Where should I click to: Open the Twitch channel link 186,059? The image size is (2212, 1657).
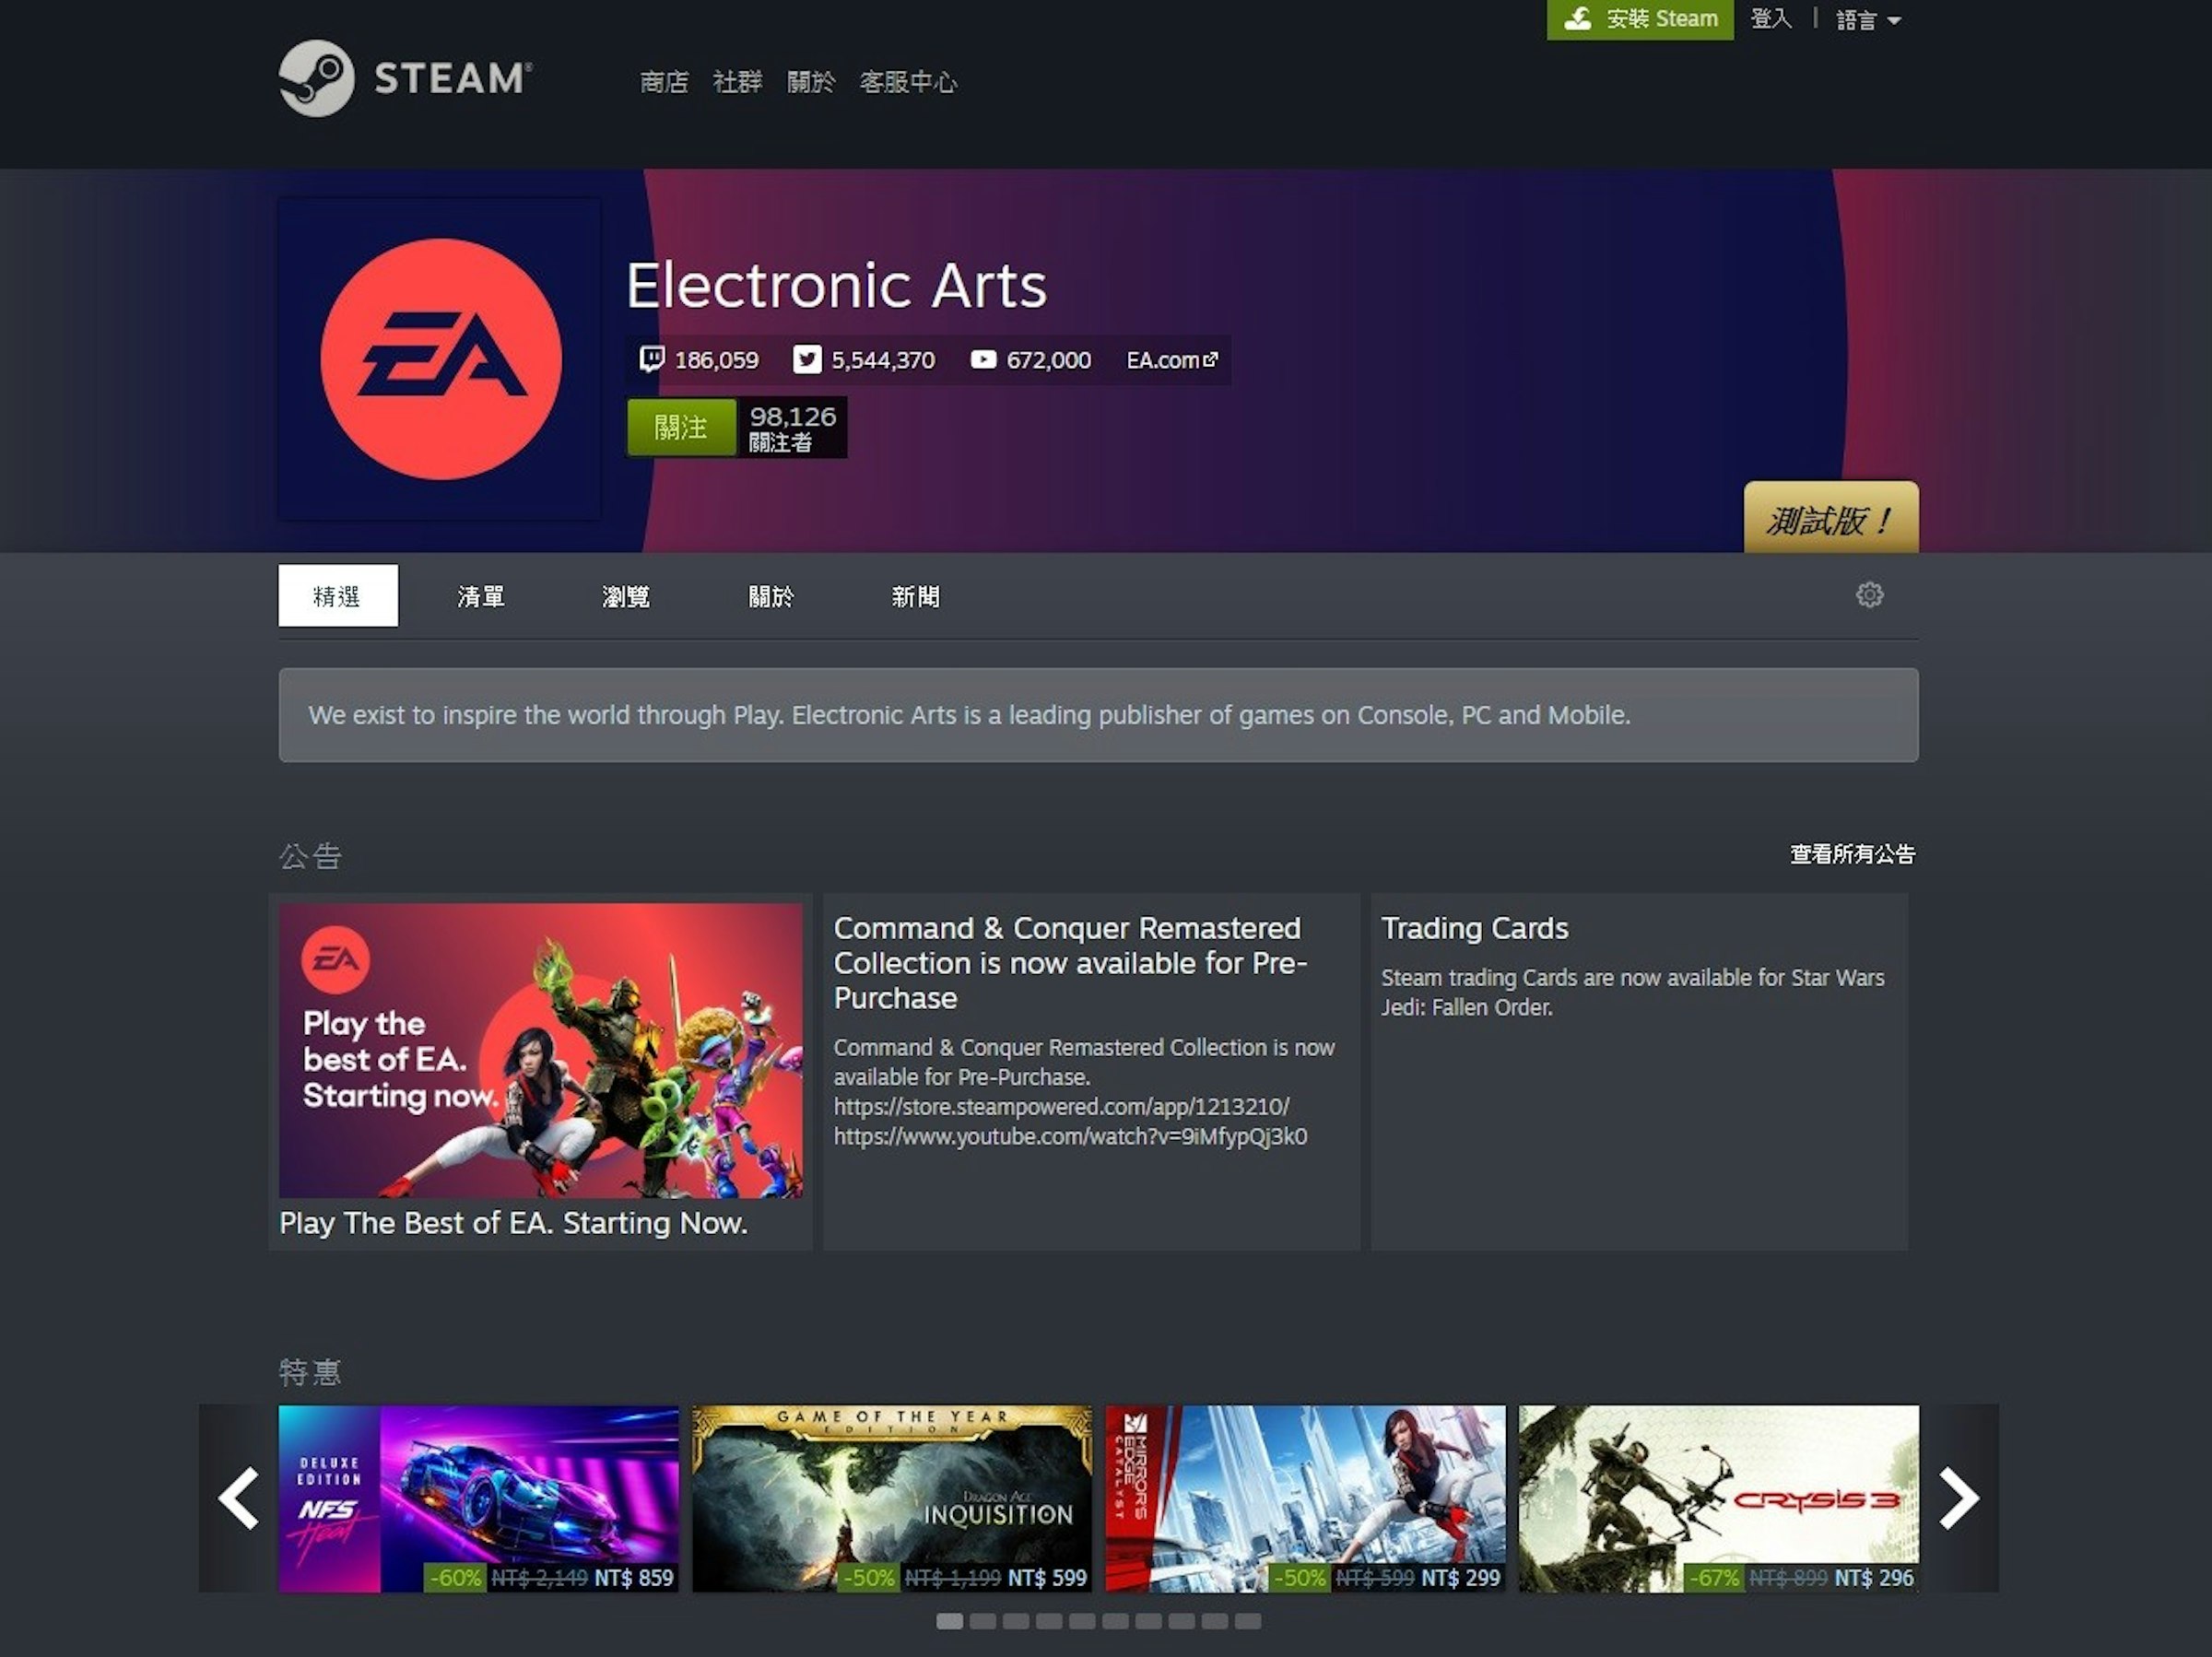[x=699, y=360]
